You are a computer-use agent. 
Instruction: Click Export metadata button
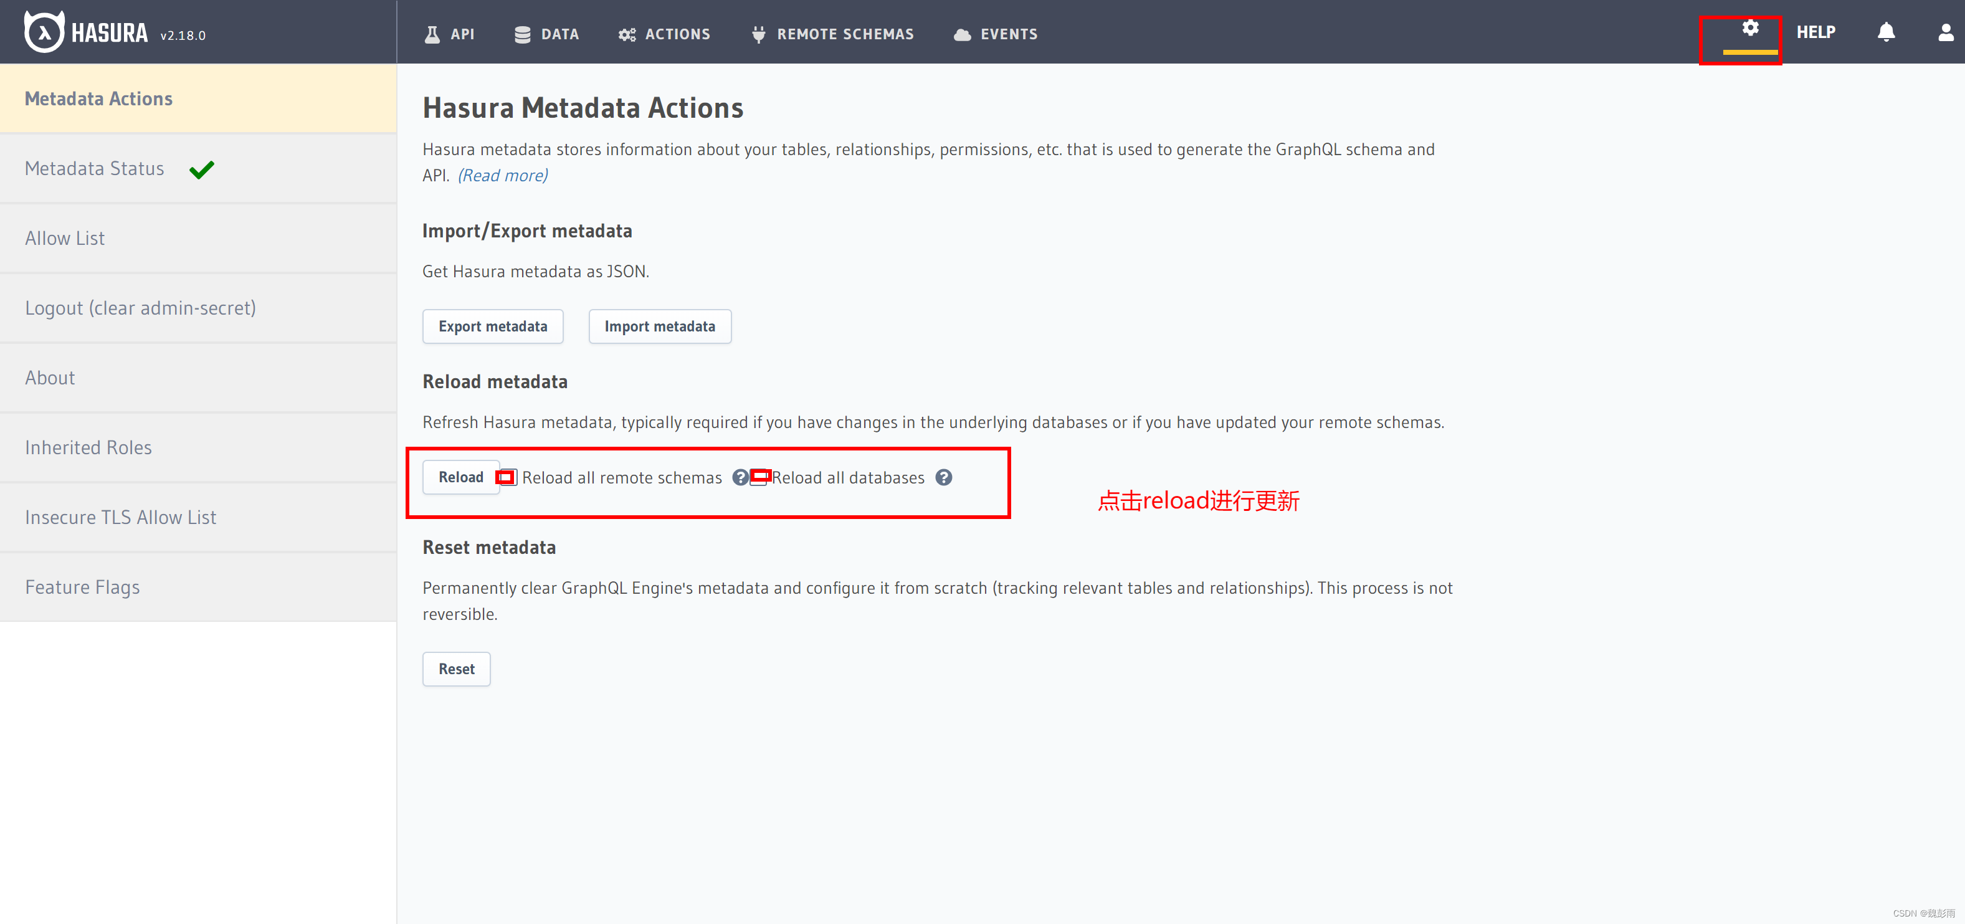(x=493, y=326)
